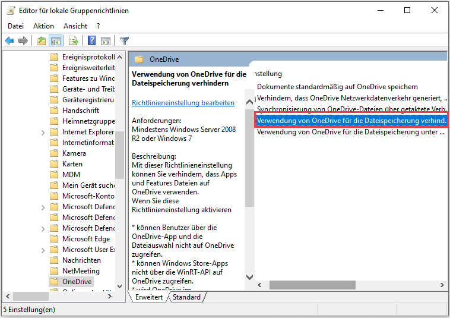Image resolution: width=450 pixels, height=318 pixels.
Task: Click the Group Policy Editor title icon
Action: 11,10
